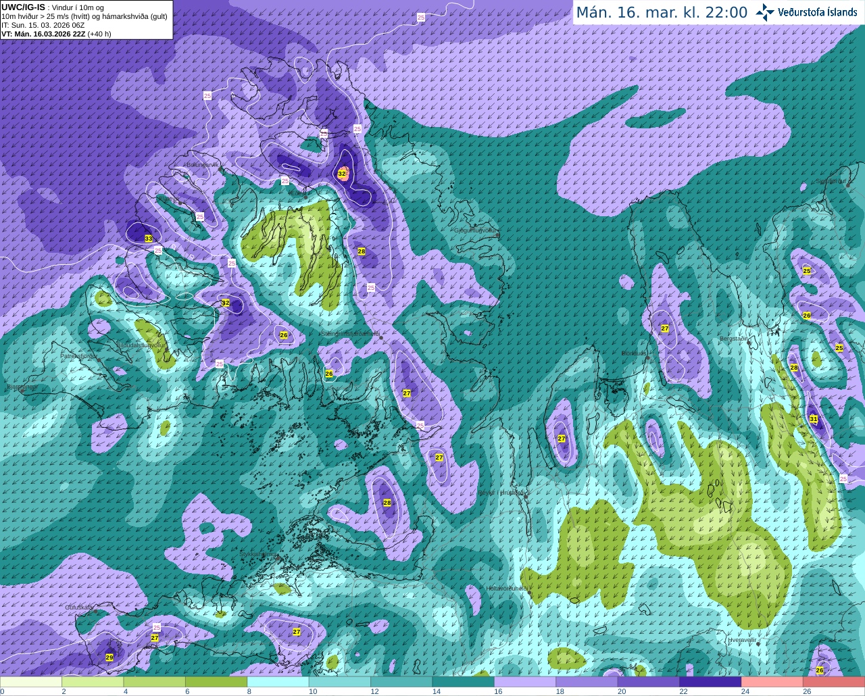Screen dimensions: 865x696
Task: Click the Veðurstofa Íslands logo
Action: 807,12
